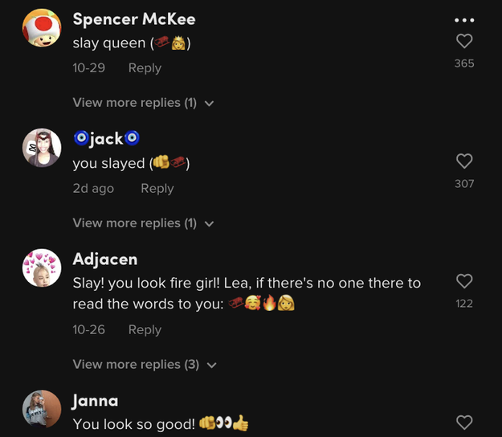Expand replies under Spencer McKee's comment

143,103
